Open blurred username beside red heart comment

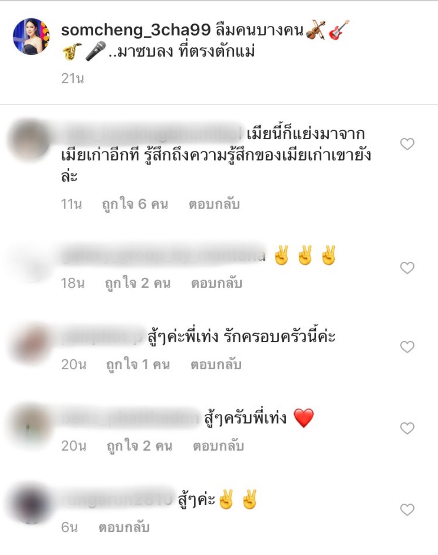click(130, 418)
